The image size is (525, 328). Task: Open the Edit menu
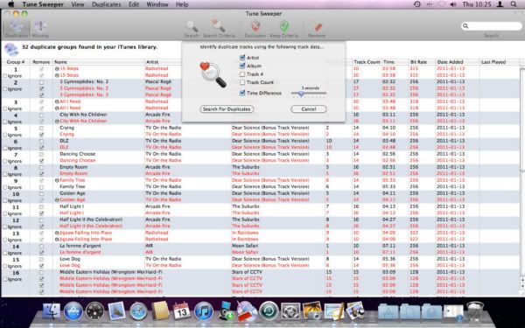134,4
